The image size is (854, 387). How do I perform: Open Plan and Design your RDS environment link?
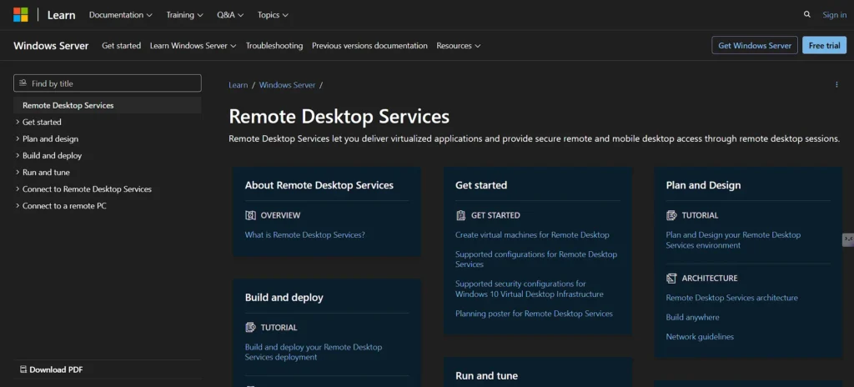[733, 240]
